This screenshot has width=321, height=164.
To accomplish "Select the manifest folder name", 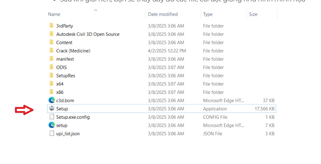I will click(65, 59).
